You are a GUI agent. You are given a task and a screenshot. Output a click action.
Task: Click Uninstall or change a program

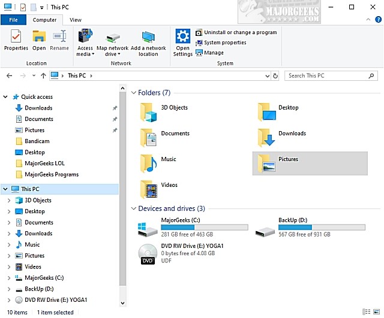click(x=236, y=32)
